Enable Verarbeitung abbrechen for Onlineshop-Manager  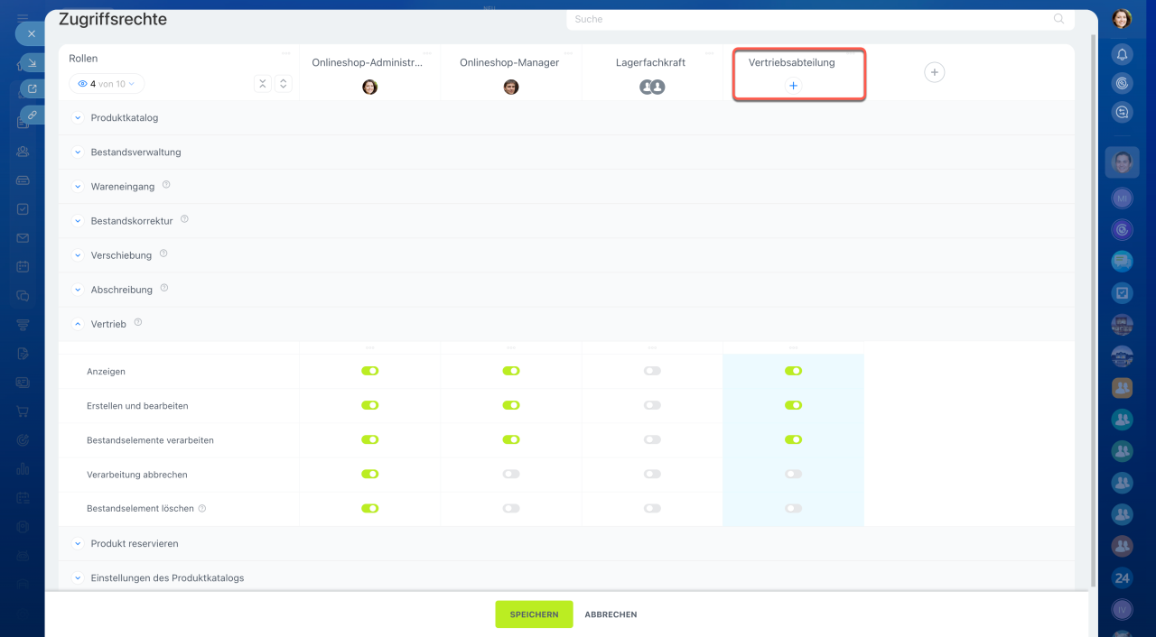(x=511, y=474)
